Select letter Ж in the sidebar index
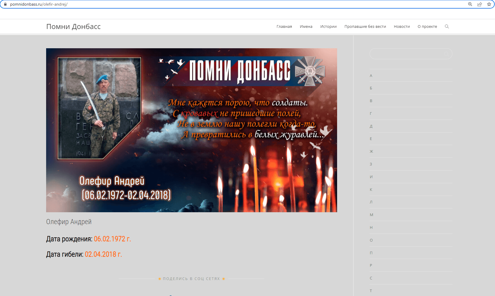495x296 pixels. tap(371, 152)
